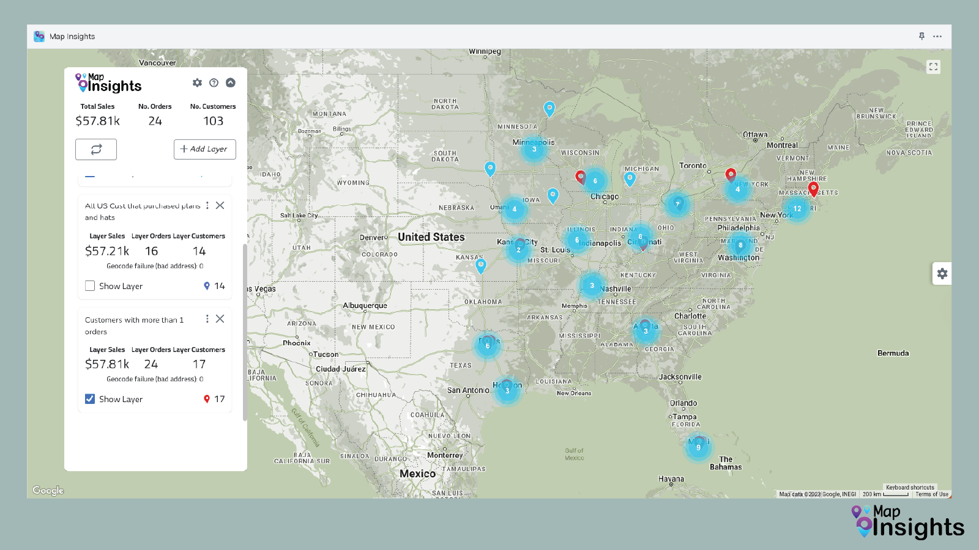Click the blue pin in Kansas
Image resolution: width=979 pixels, height=550 pixels.
tap(481, 266)
